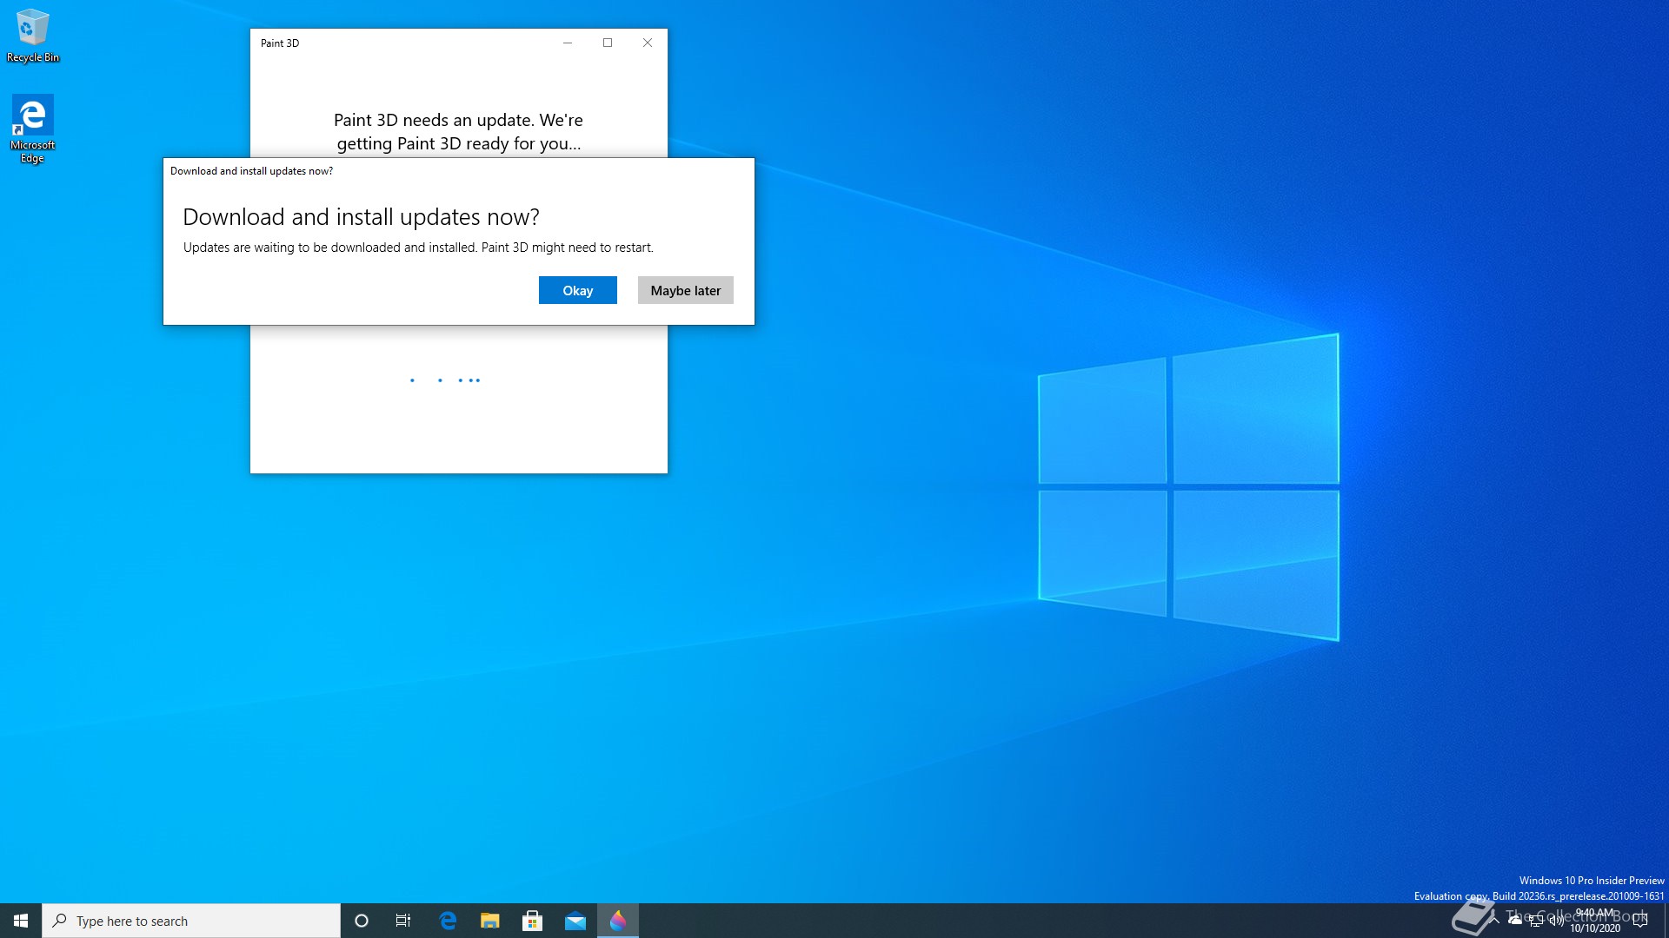
Task: Open the Recycle Bin desktop icon
Action: coord(33,36)
